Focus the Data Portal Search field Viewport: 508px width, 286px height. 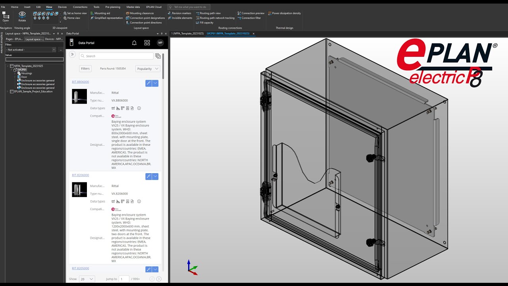tap(116, 56)
